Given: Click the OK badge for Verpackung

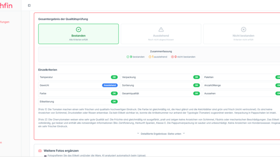Looking at the screenshot, I should point(196,77).
